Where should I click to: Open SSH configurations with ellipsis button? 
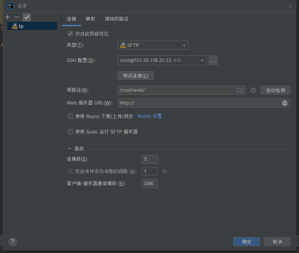tap(213, 60)
